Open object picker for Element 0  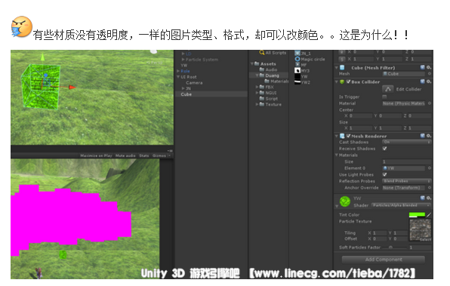[x=430, y=168]
